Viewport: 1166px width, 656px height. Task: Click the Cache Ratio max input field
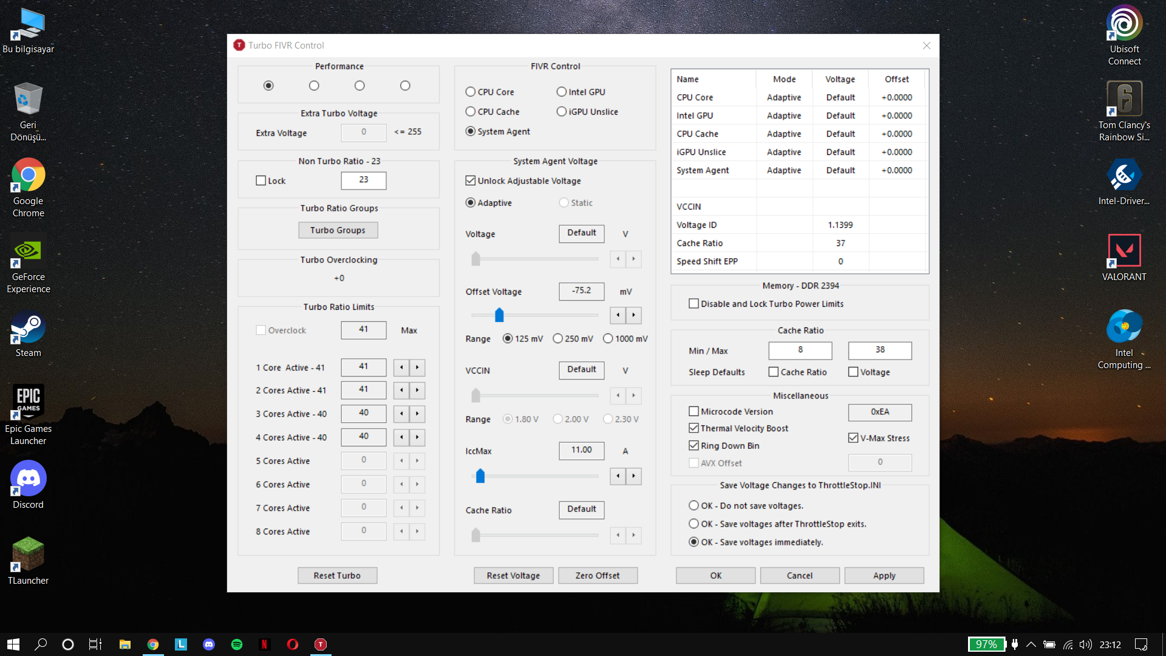click(879, 350)
